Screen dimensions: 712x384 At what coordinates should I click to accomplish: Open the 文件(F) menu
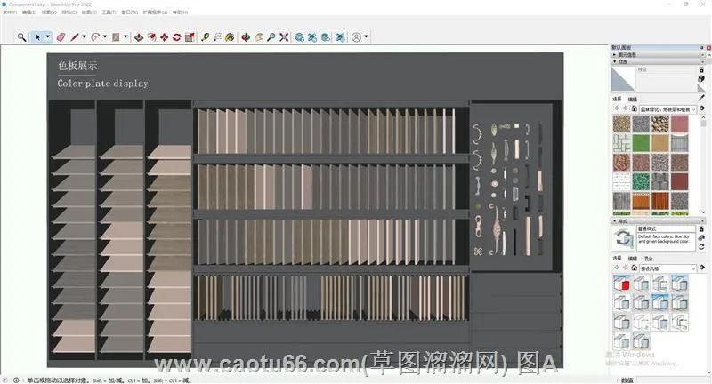[10, 12]
